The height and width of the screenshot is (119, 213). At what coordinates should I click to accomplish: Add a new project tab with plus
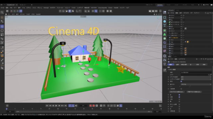pyautogui.click(x=32, y=5)
